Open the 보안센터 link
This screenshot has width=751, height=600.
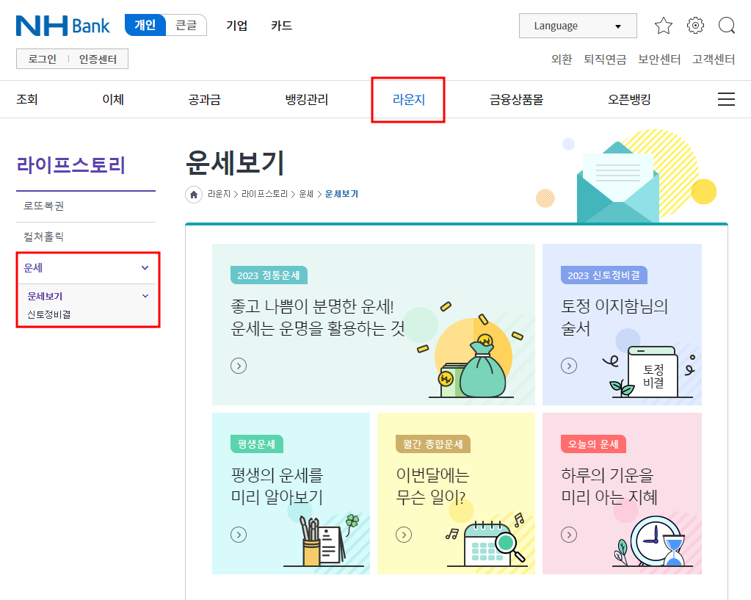[659, 59]
